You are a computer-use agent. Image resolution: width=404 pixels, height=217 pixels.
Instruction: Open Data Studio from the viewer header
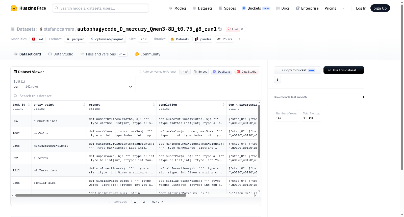[246, 72]
